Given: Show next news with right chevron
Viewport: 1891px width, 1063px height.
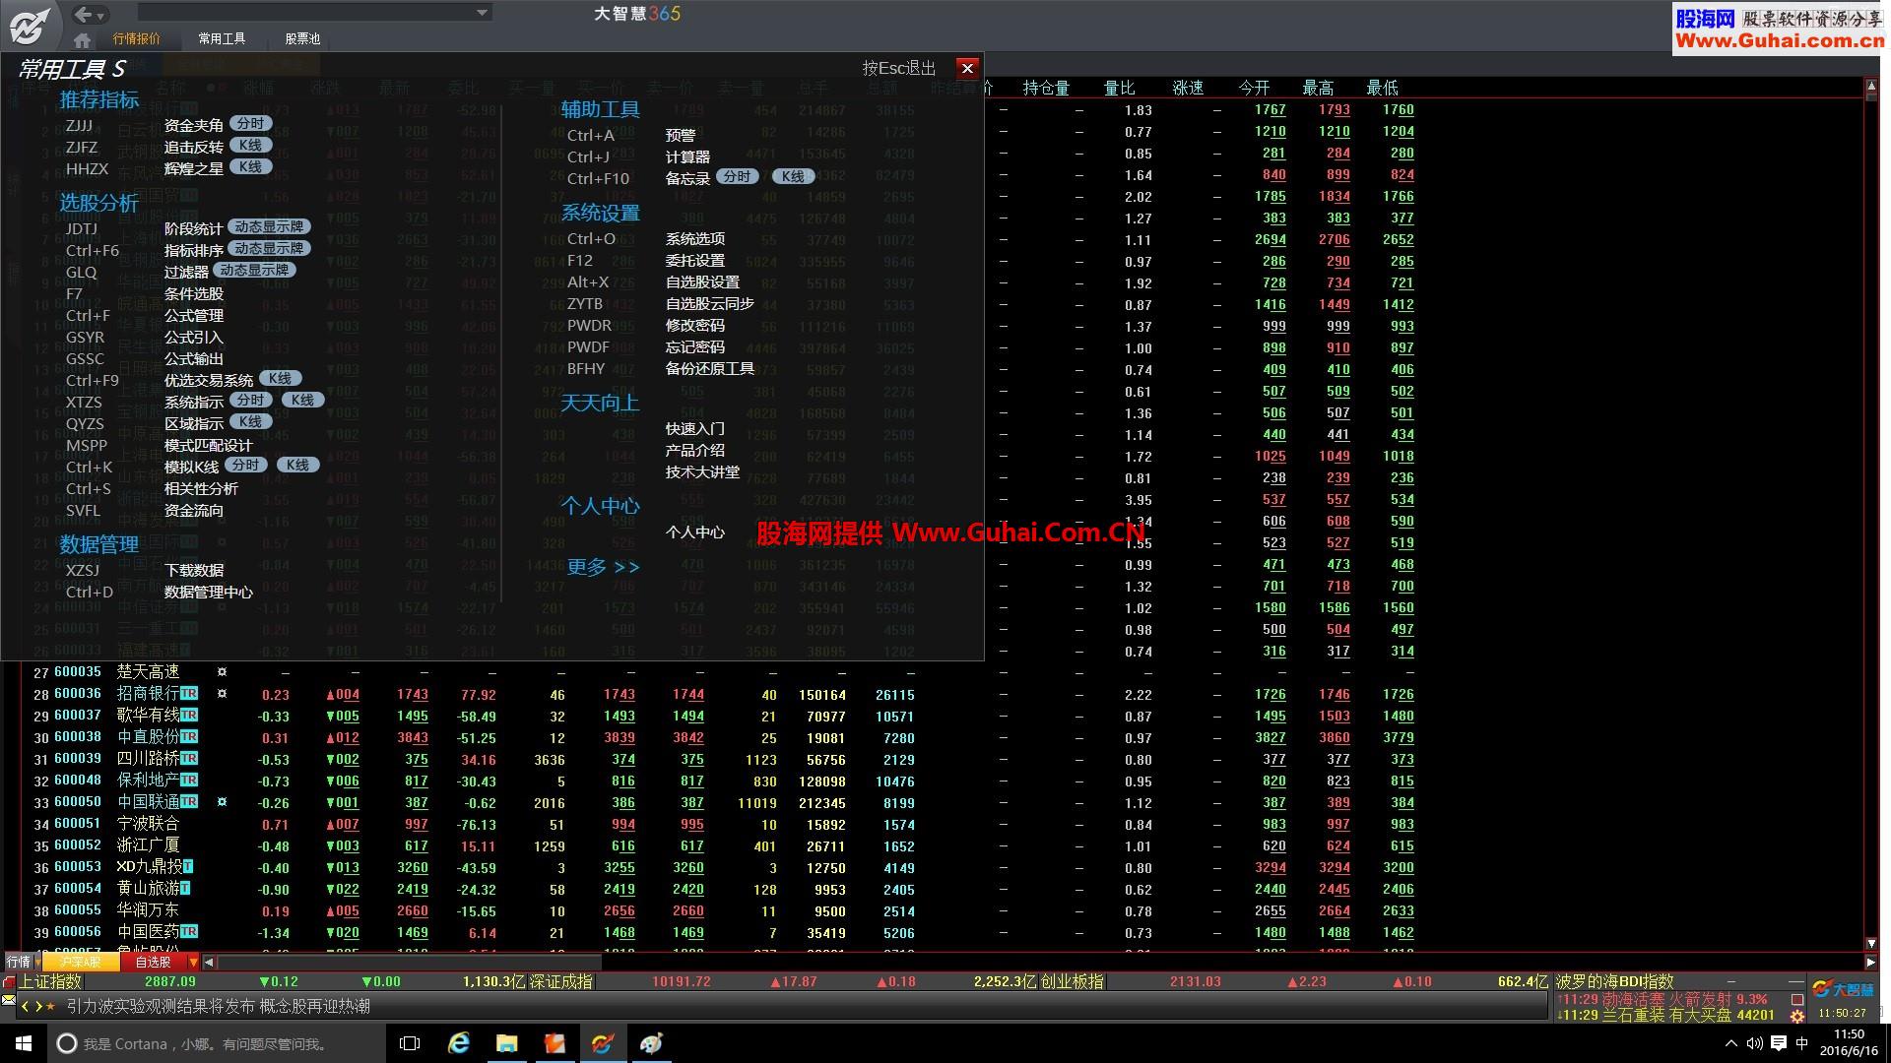Looking at the screenshot, I should click(38, 1006).
